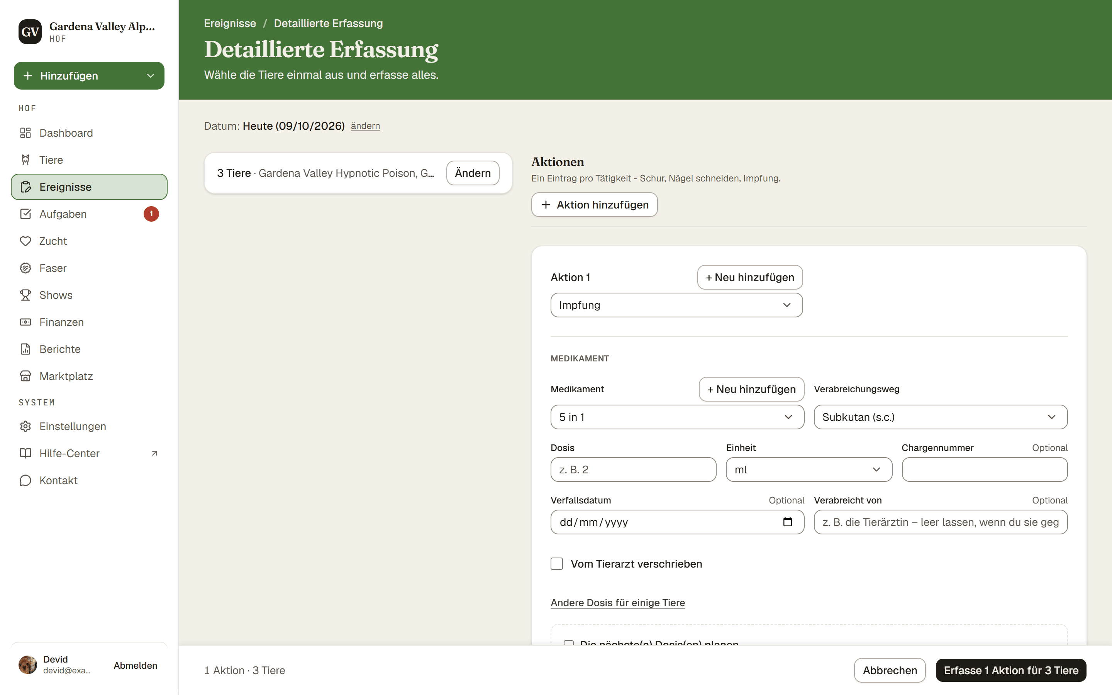Click the Faser yarn icon
This screenshot has height=695, width=1112.
[x=25, y=268]
